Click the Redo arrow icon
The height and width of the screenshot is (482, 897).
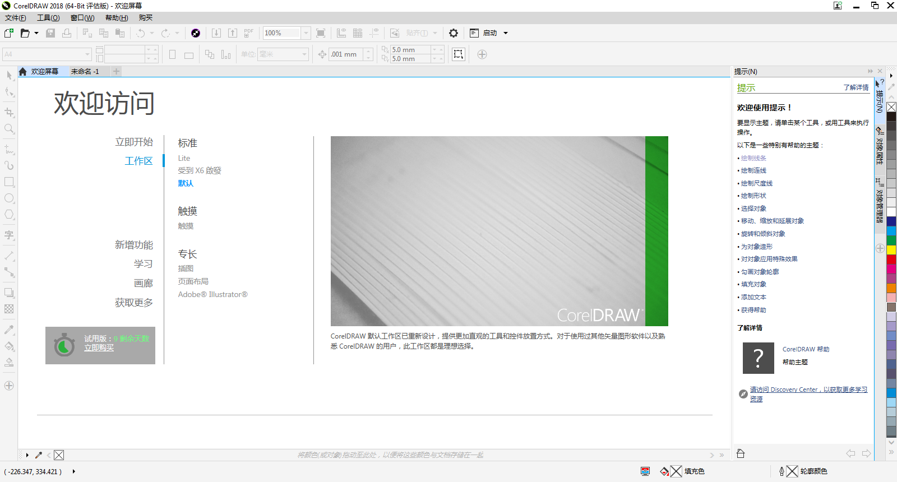click(165, 33)
